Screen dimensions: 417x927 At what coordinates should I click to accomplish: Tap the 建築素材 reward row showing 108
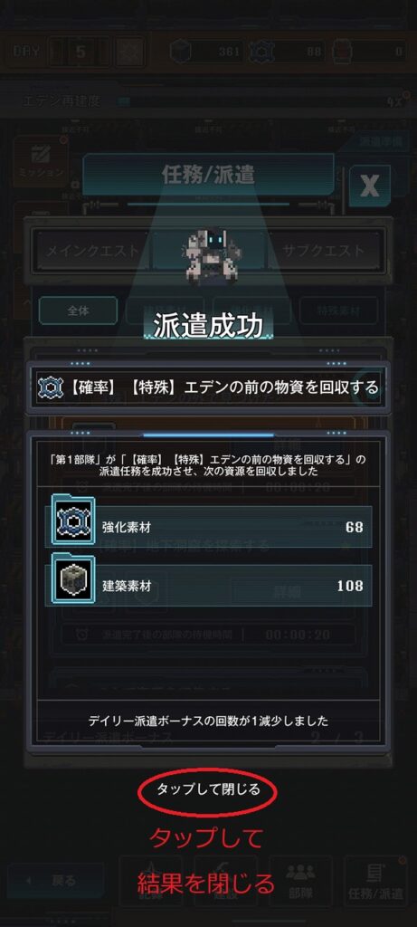point(208,586)
